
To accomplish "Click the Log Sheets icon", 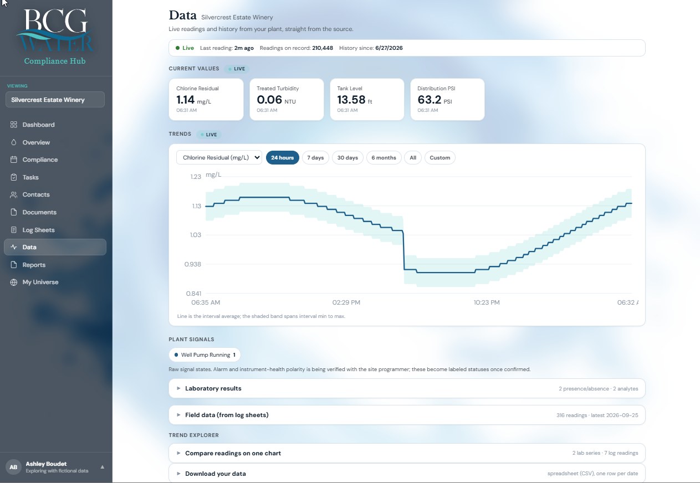I will (x=14, y=230).
